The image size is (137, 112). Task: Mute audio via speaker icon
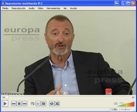pos(116,104)
